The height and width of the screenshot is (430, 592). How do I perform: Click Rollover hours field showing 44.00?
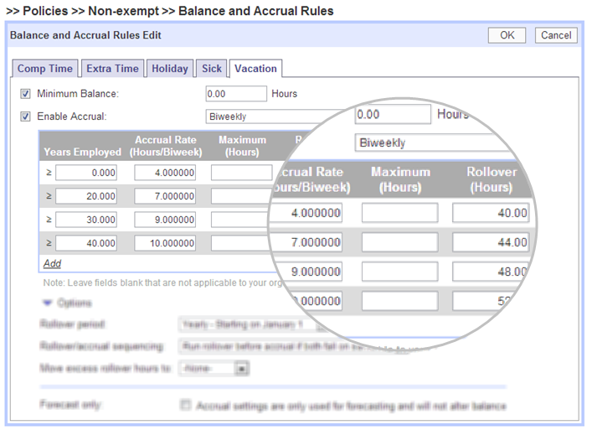492,242
